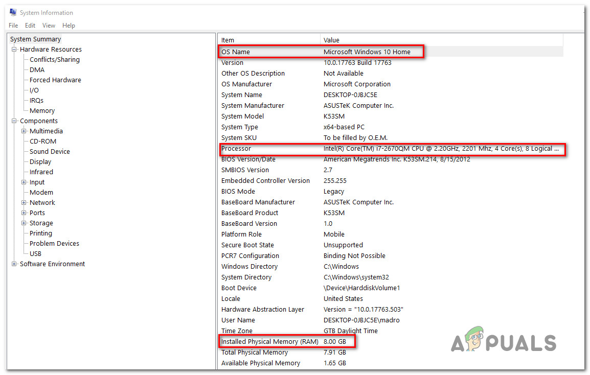Select the IRQs tree item

click(x=36, y=101)
